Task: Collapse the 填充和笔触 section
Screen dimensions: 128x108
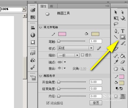Action: tap(40, 28)
